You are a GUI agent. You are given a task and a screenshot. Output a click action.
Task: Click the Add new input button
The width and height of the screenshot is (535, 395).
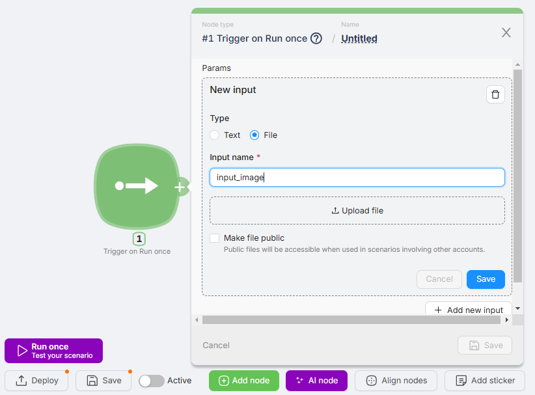coord(467,310)
